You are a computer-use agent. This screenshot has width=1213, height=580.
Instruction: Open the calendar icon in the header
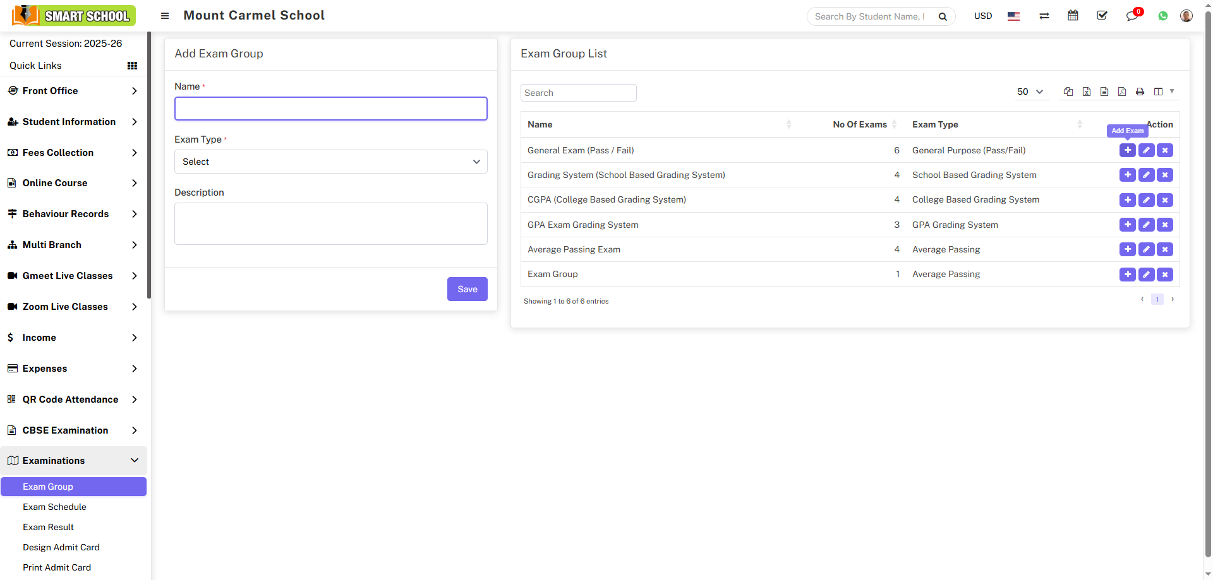tap(1073, 16)
